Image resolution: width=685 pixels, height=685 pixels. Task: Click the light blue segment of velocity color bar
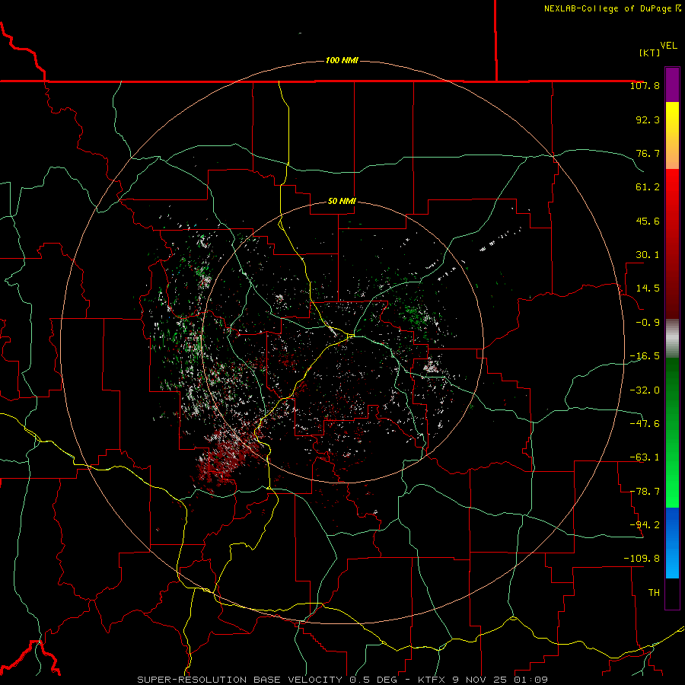coord(672,543)
